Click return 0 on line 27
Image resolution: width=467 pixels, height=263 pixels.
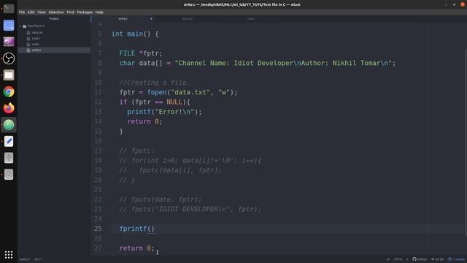click(x=137, y=248)
